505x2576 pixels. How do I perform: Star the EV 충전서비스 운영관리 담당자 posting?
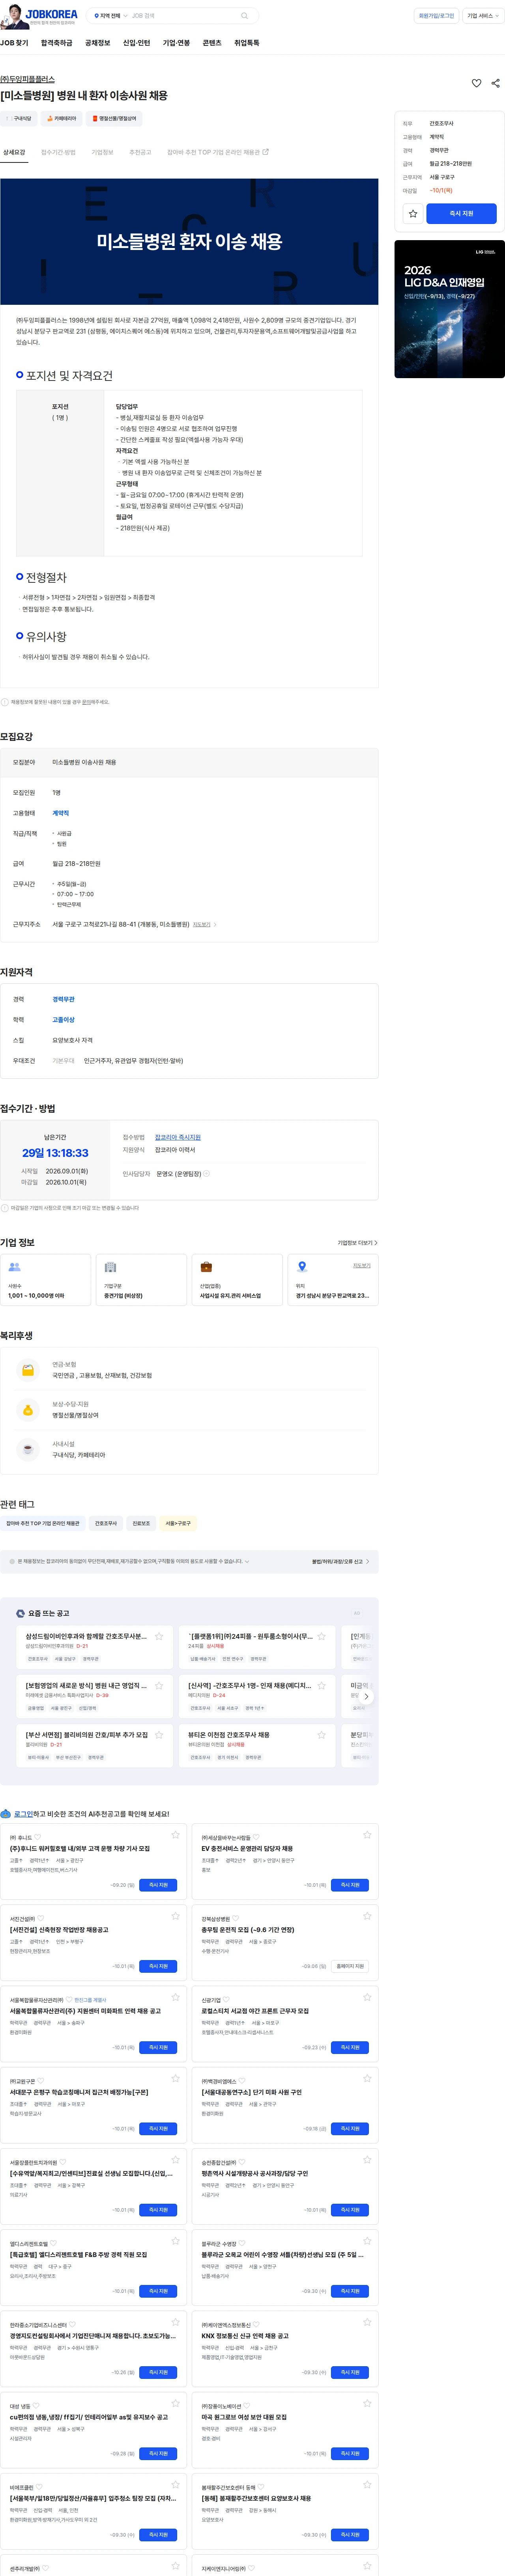pos(367,1835)
